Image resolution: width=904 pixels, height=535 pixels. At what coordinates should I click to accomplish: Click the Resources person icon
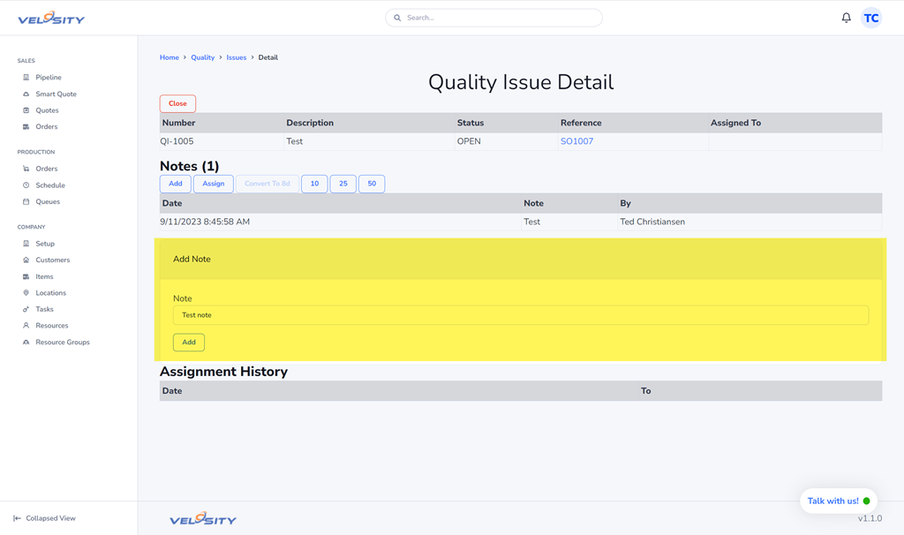click(x=26, y=326)
